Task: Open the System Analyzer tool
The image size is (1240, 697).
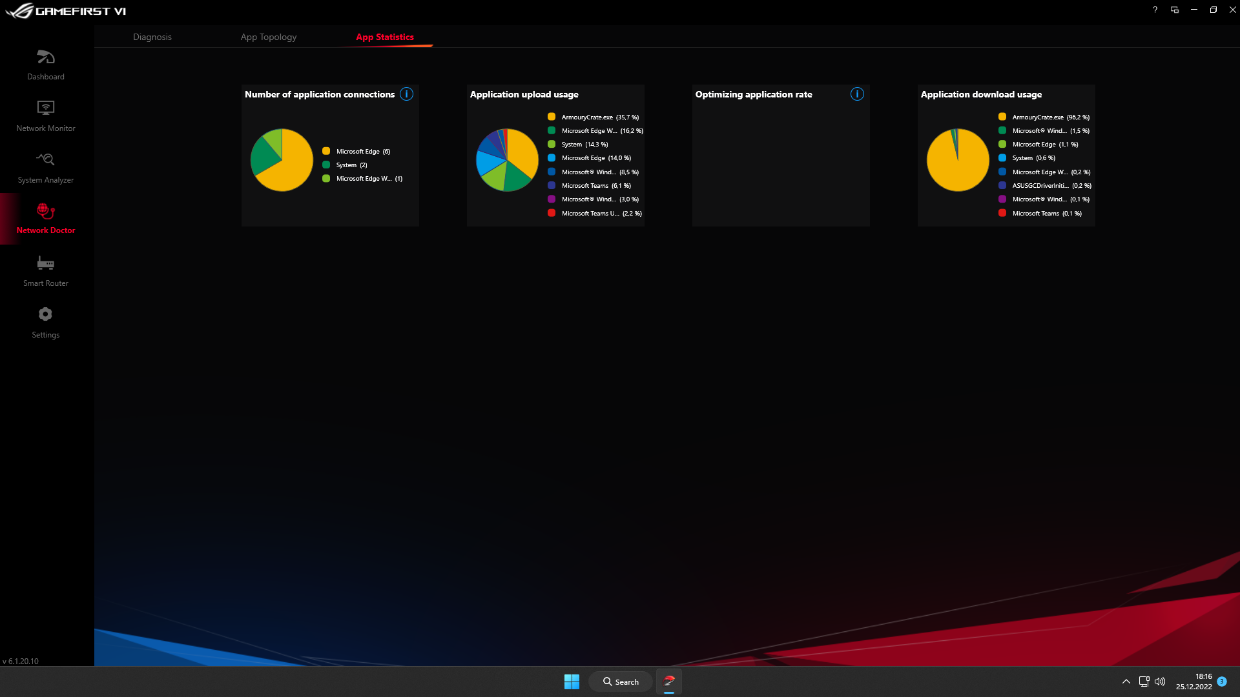Action: coord(45,167)
